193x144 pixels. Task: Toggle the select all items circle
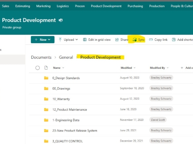click(x=37, y=68)
